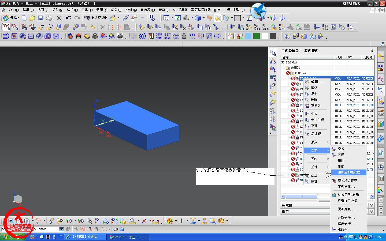386x241 pixels.
Task: Open the Assembly Navigator tab on resource bar
Action: 381,57
